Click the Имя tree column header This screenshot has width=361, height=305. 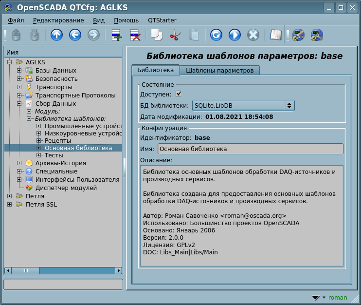click(x=63, y=53)
